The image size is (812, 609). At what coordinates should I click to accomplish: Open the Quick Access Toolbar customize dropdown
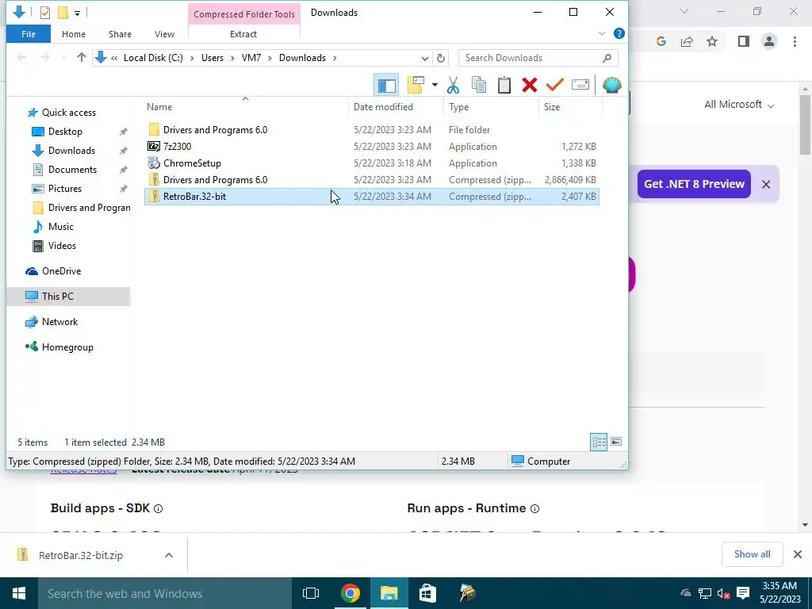click(77, 13)
